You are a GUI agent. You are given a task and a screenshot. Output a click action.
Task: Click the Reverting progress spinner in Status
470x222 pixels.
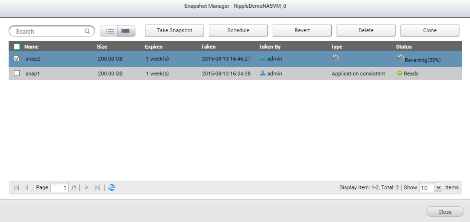[400, 59]
